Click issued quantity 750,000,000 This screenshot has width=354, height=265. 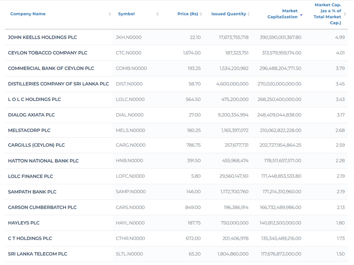coord(235,223)
